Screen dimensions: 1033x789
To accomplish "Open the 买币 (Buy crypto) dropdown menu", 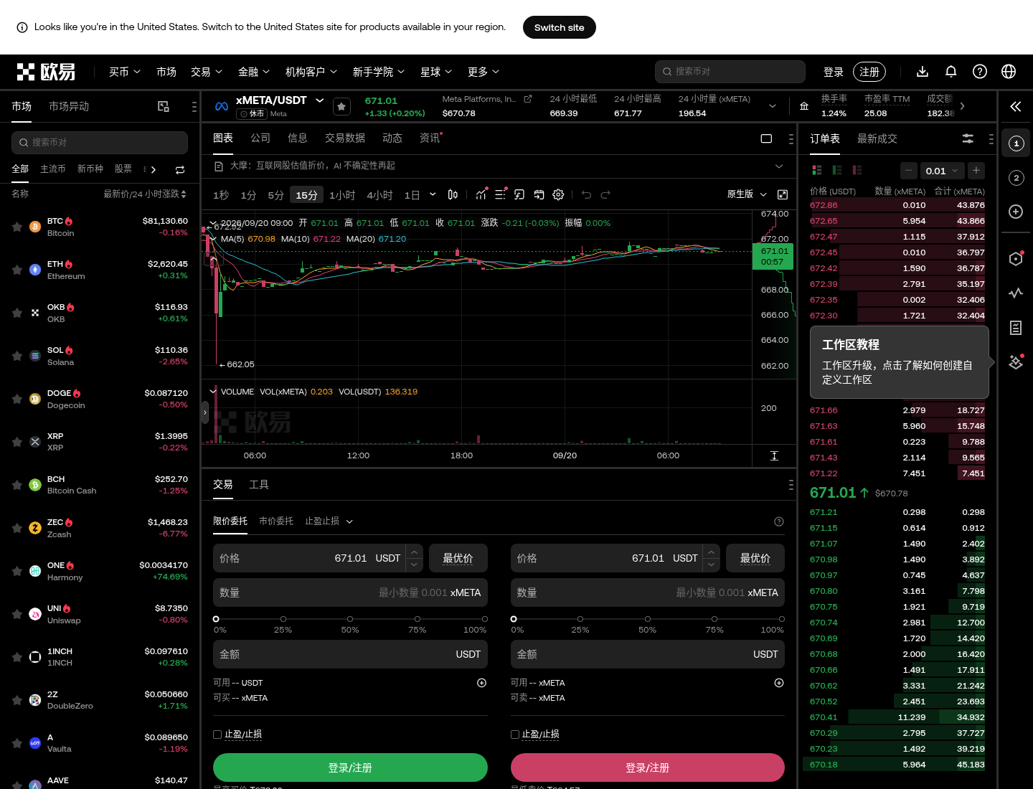I will (x=125, y=72).
